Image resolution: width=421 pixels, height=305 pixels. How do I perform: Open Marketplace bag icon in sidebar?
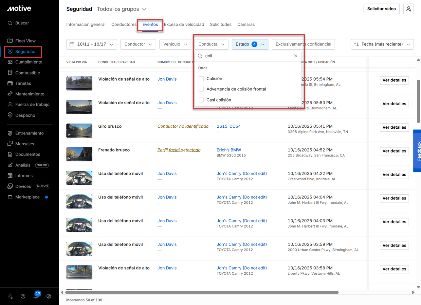10,197
